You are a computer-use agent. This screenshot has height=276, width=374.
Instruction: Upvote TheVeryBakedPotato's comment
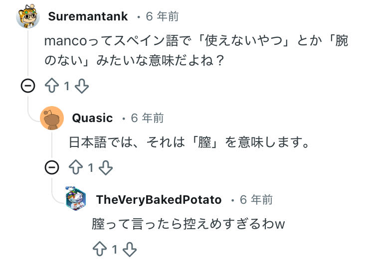[100, 249]
